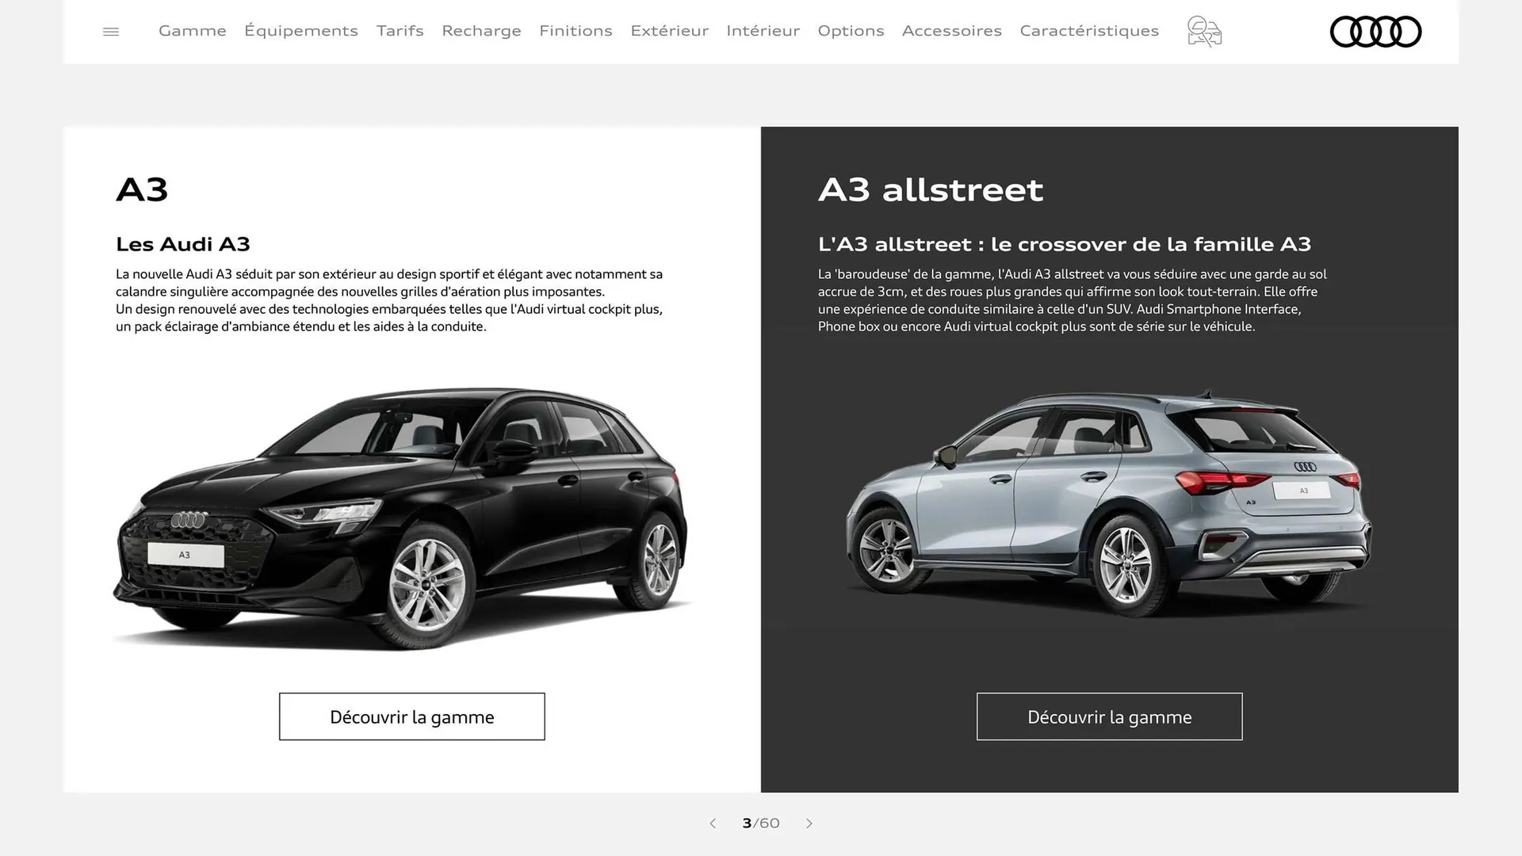This screenshot has height=856, width=1522.
Task: Open the Options section
Action: (851, 31)
